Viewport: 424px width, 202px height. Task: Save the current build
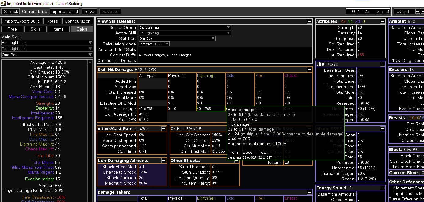tap(89, 11)
